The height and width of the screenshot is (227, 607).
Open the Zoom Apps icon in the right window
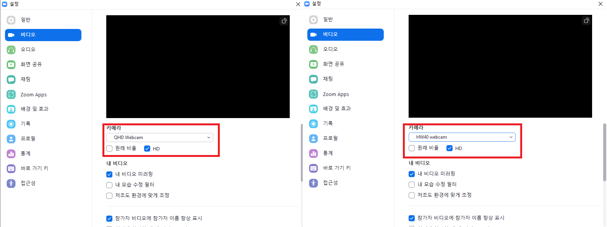click(313, 94)
